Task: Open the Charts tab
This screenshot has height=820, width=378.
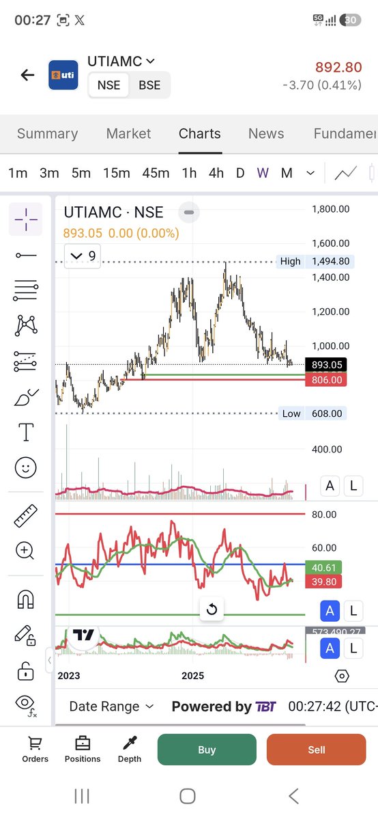Action: point(200,133)
